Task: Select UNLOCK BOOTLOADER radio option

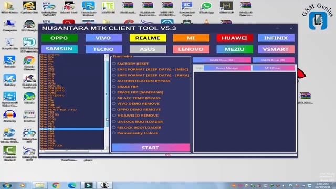Action: (x=114, y=121)
